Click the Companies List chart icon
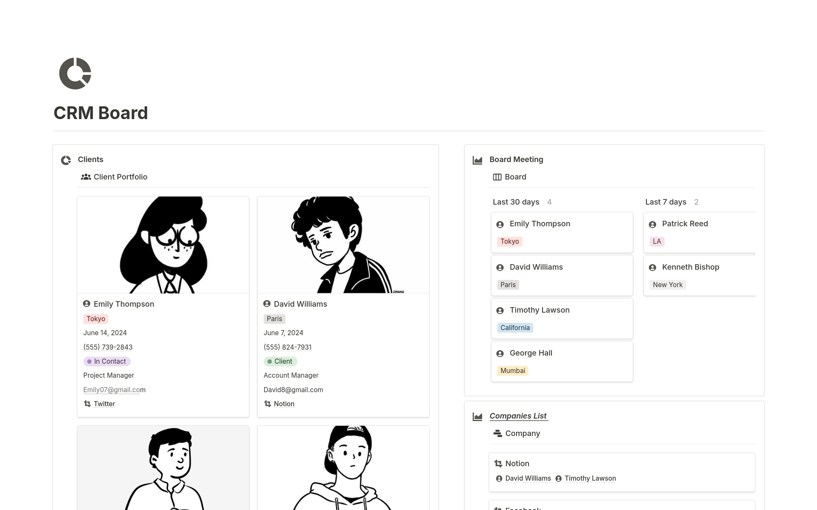 point(477,417)
